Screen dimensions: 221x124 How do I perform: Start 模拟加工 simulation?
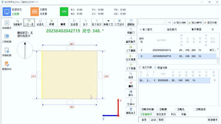pyautogui.click(x=131, y=111)
